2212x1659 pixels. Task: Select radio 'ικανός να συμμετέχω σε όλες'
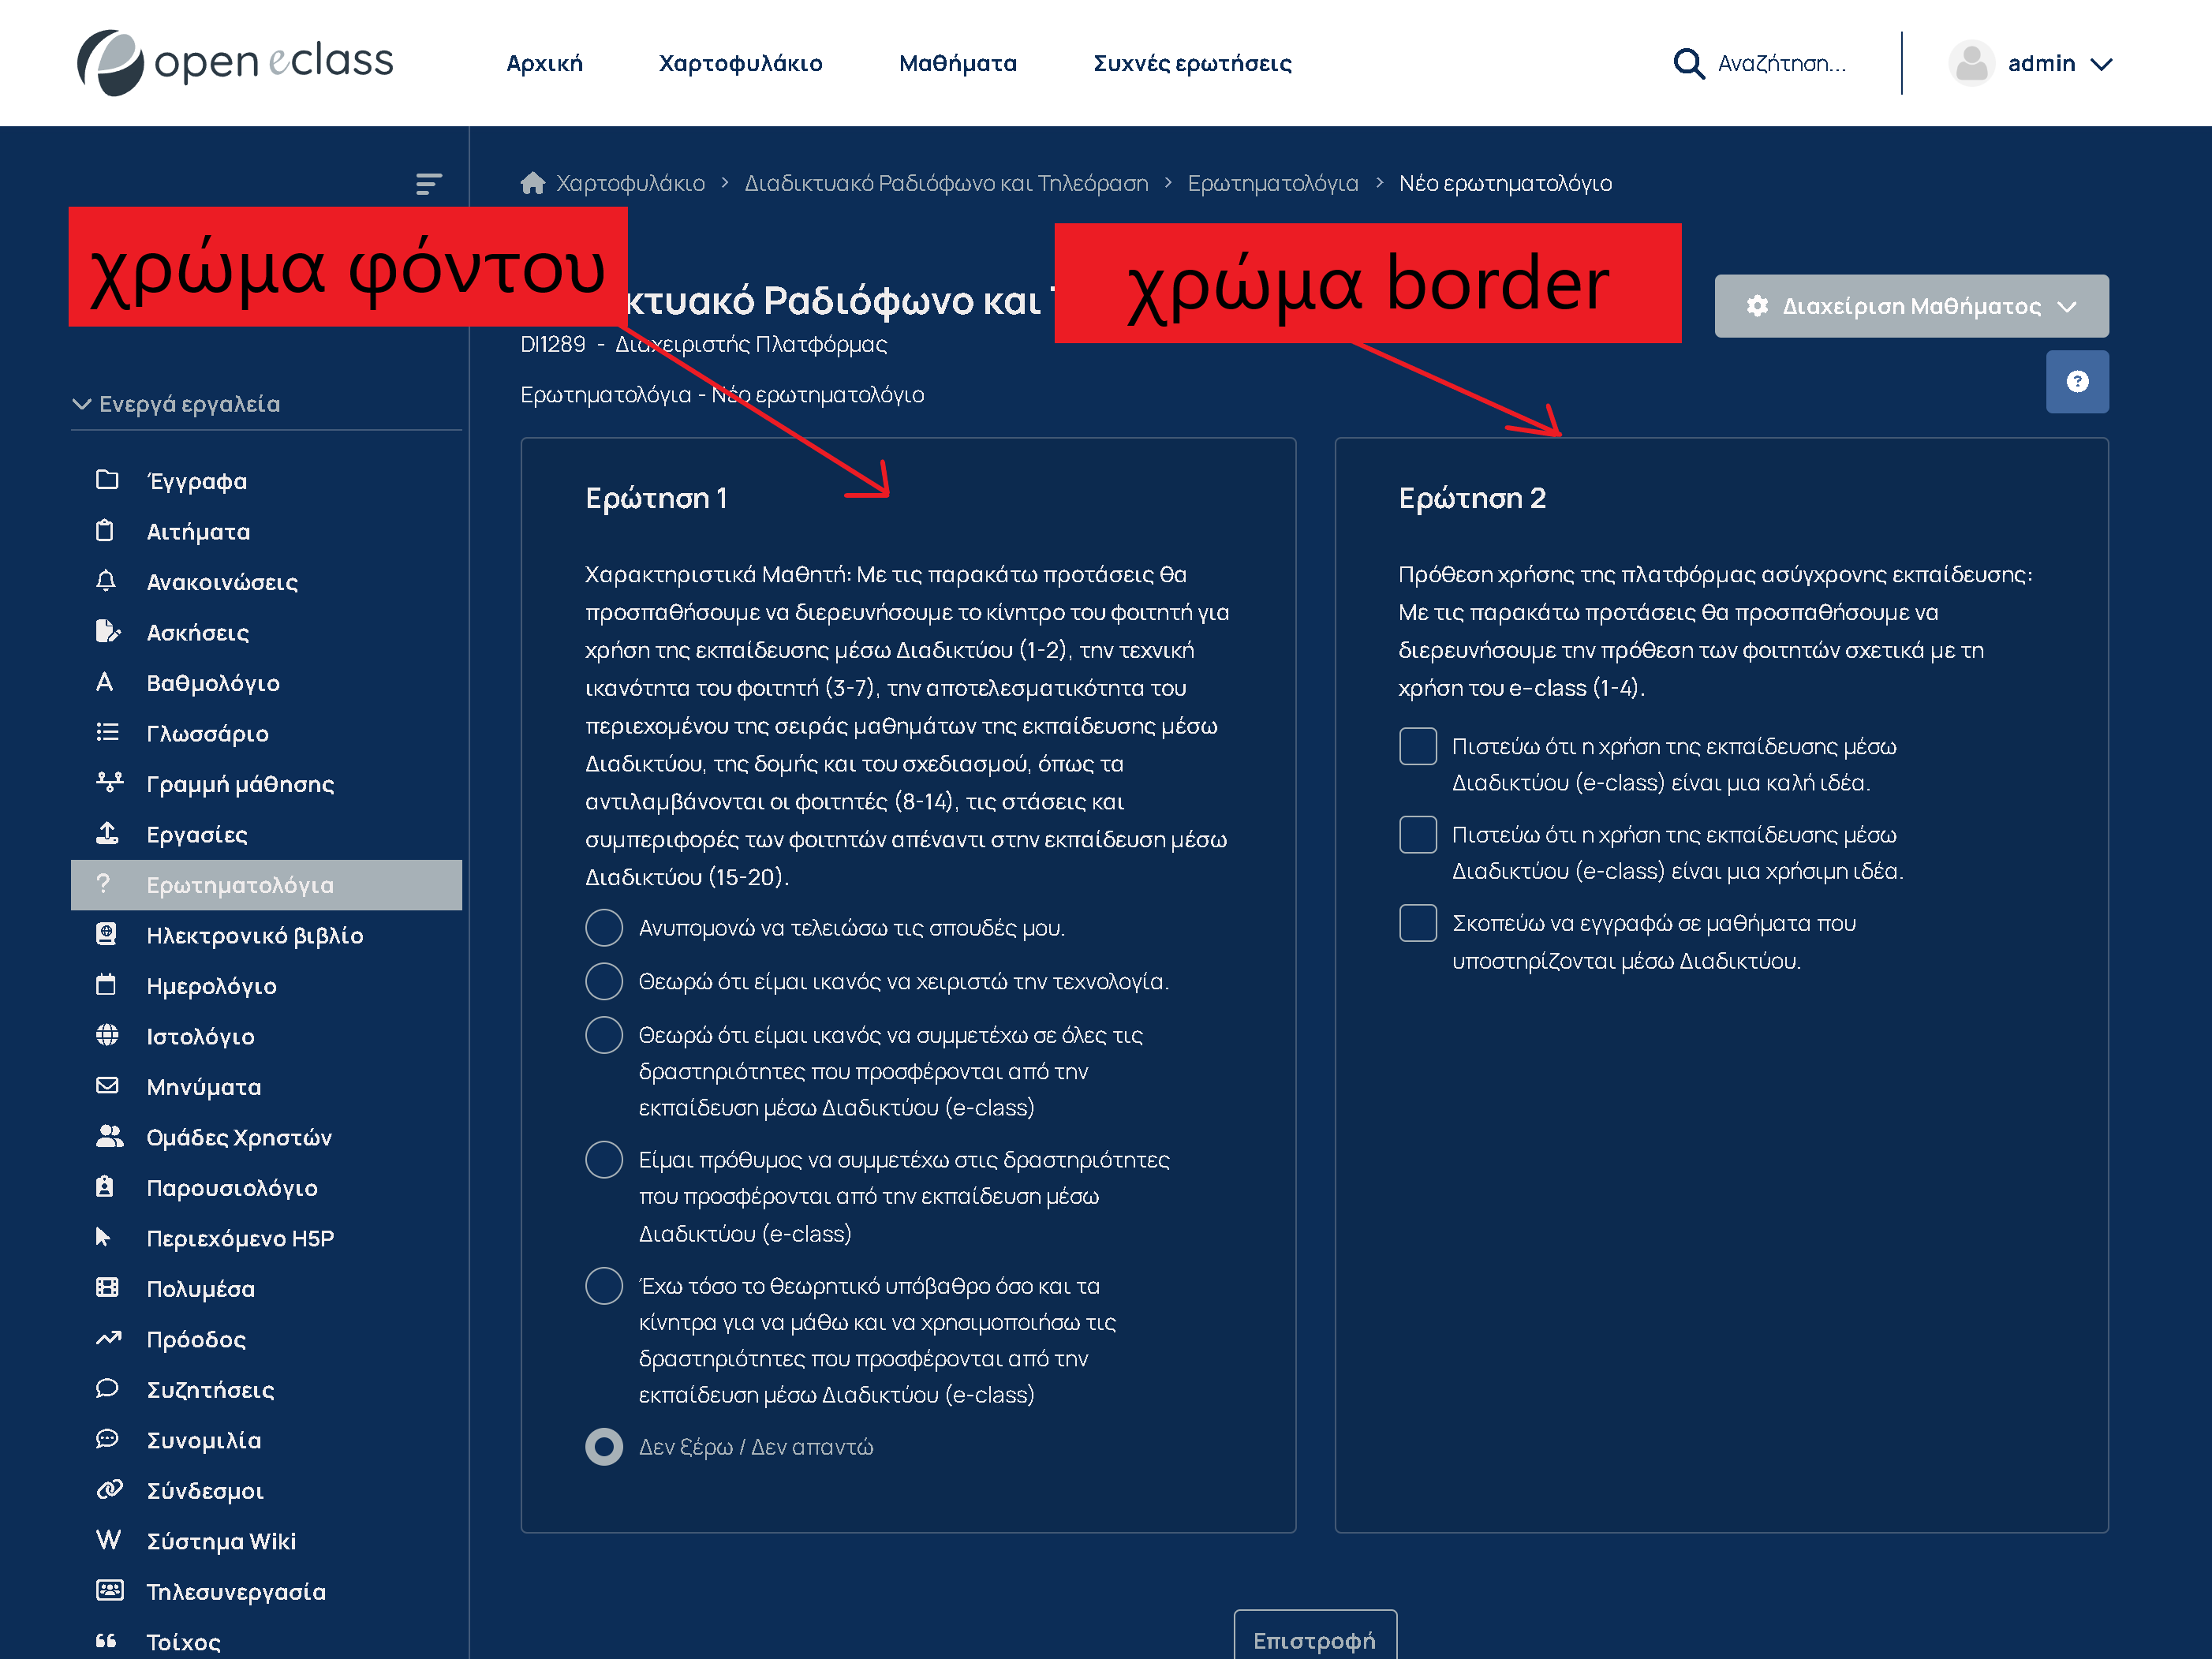click(x=604, y=1034)
